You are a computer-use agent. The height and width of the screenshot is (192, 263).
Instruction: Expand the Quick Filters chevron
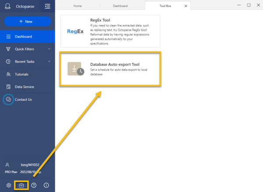(x=49, y=49)
